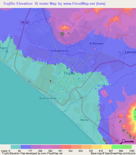Click the airport airplane icon near Huanchaco

tap(7, 51)
